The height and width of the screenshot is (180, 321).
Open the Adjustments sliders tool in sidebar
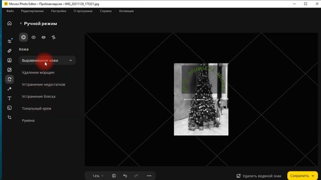pyautogui.click(x=10, y=41)
